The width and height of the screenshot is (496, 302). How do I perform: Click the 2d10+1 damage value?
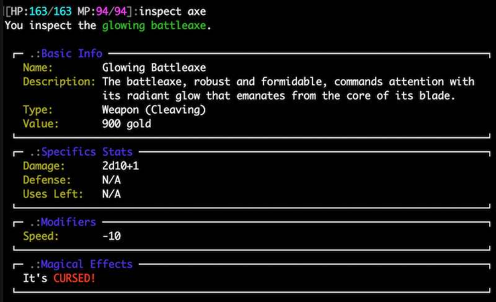point(120,166)
